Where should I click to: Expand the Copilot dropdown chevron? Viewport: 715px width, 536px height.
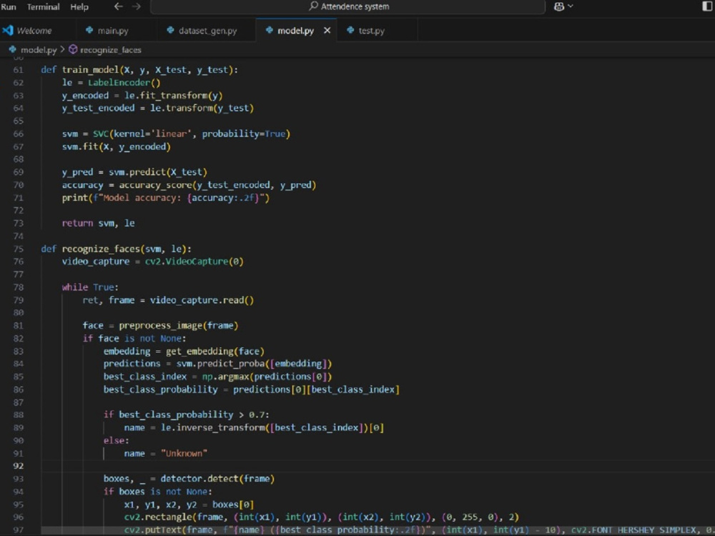(571, 6)
